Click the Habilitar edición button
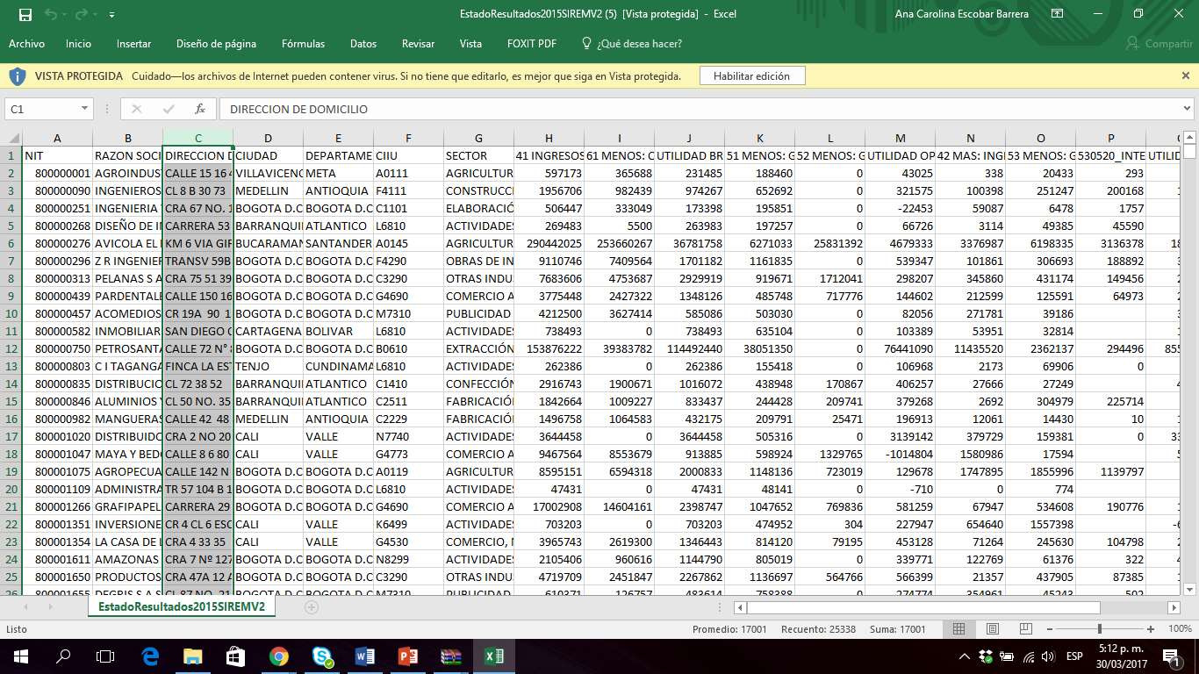Screen dimensions: 1199x674 coord(751,76)
